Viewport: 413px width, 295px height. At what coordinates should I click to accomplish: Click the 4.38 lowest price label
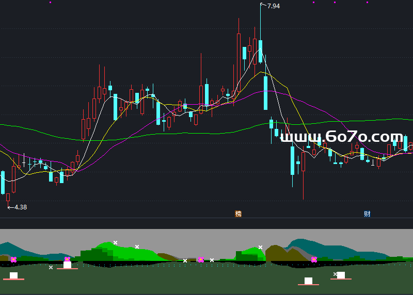click(x=20, y=207)
